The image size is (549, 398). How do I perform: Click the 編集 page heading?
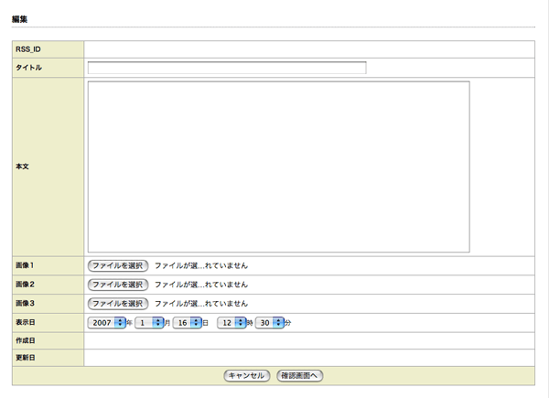[x=19, y=18]
